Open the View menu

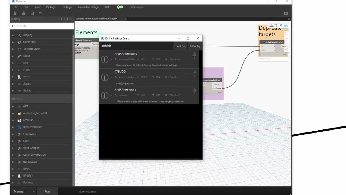[37, 7]
